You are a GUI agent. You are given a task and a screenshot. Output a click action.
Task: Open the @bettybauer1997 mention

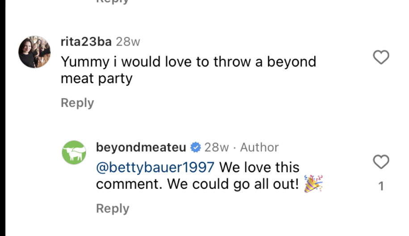(x=155, y=167)
